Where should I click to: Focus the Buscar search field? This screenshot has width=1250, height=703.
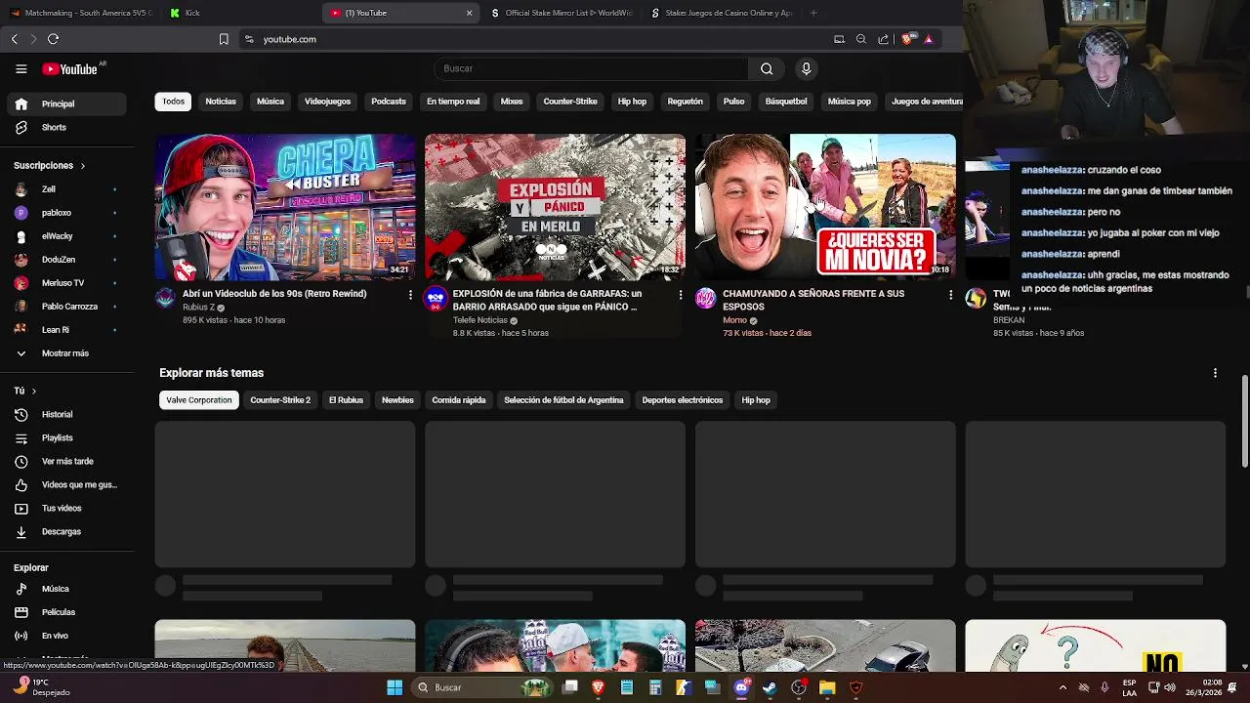click(591, 68)
